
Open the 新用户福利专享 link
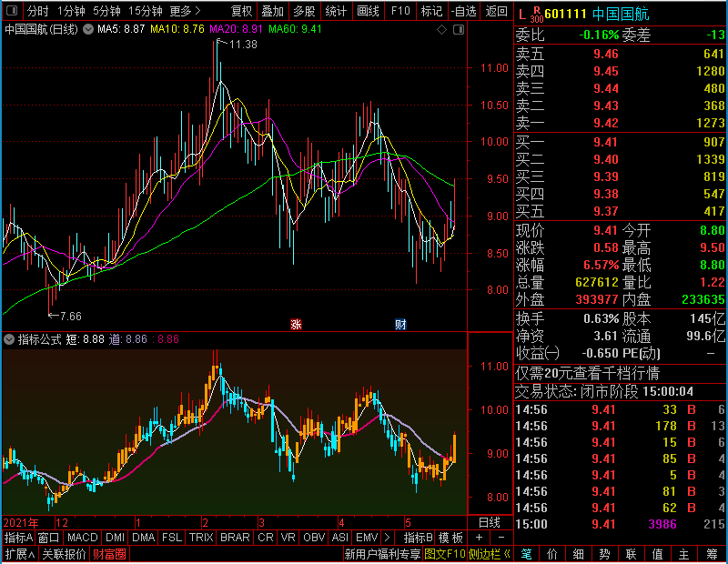[382, 554]
